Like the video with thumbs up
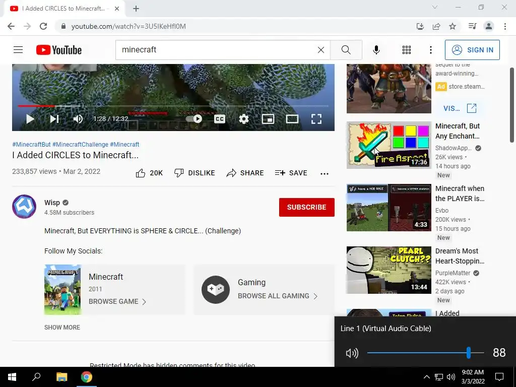The height and width of the screenshot is (387, 516). click(149, 173)
